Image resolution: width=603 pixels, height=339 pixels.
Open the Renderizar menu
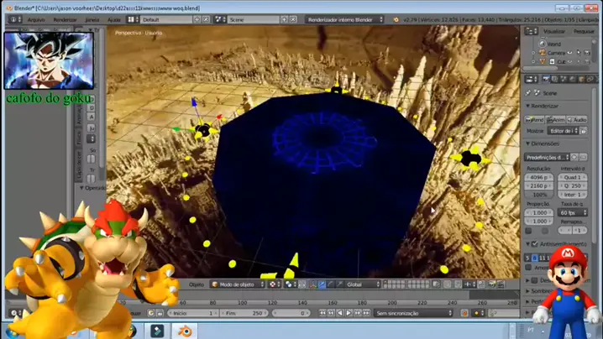65,19
